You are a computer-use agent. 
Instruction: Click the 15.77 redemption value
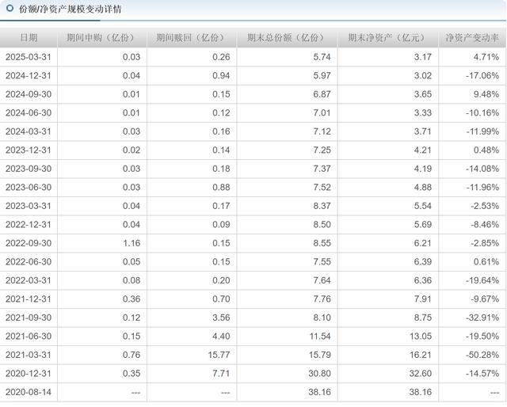pyautogui.click(x=219, y=355)
